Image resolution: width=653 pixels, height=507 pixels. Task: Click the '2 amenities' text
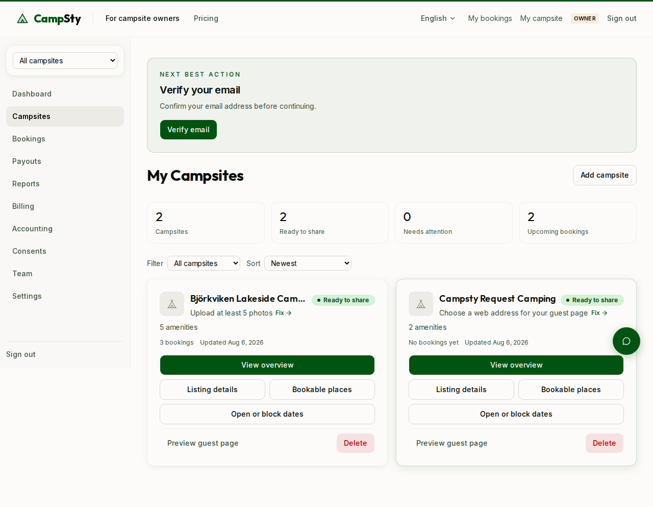coord(428,327)
